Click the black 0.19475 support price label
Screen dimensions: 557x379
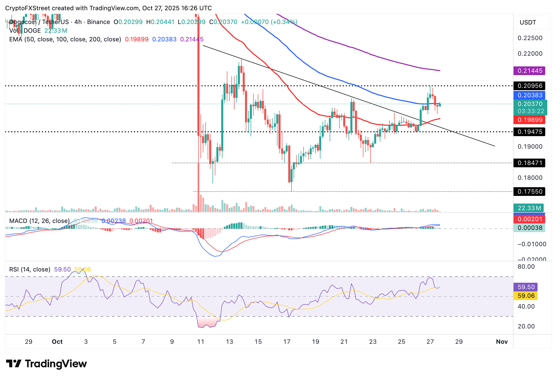pos(529,132)
